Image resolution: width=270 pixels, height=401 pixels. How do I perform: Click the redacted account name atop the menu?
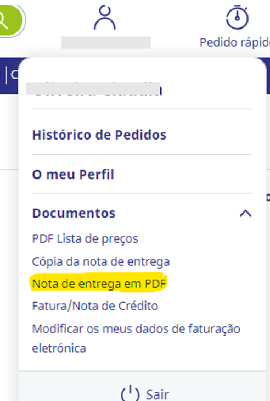93,89
